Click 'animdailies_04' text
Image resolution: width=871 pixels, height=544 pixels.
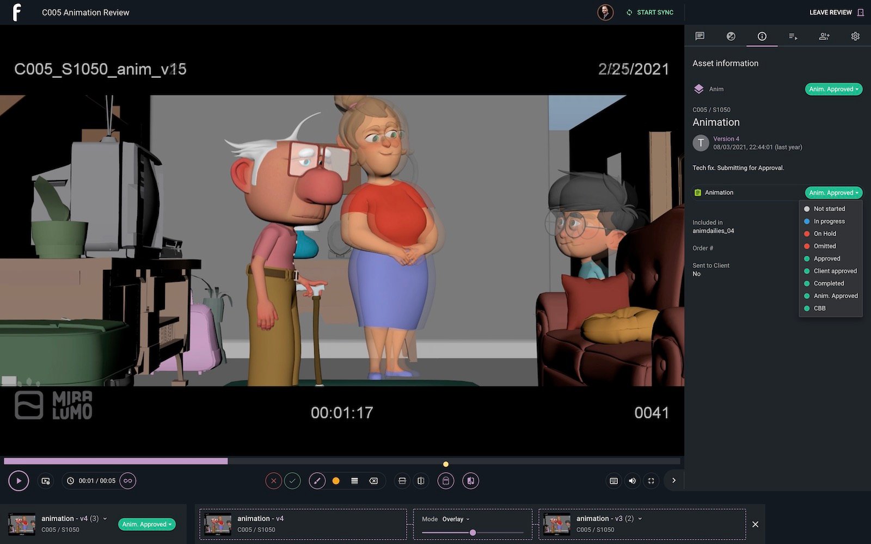(x=713, y=231)
